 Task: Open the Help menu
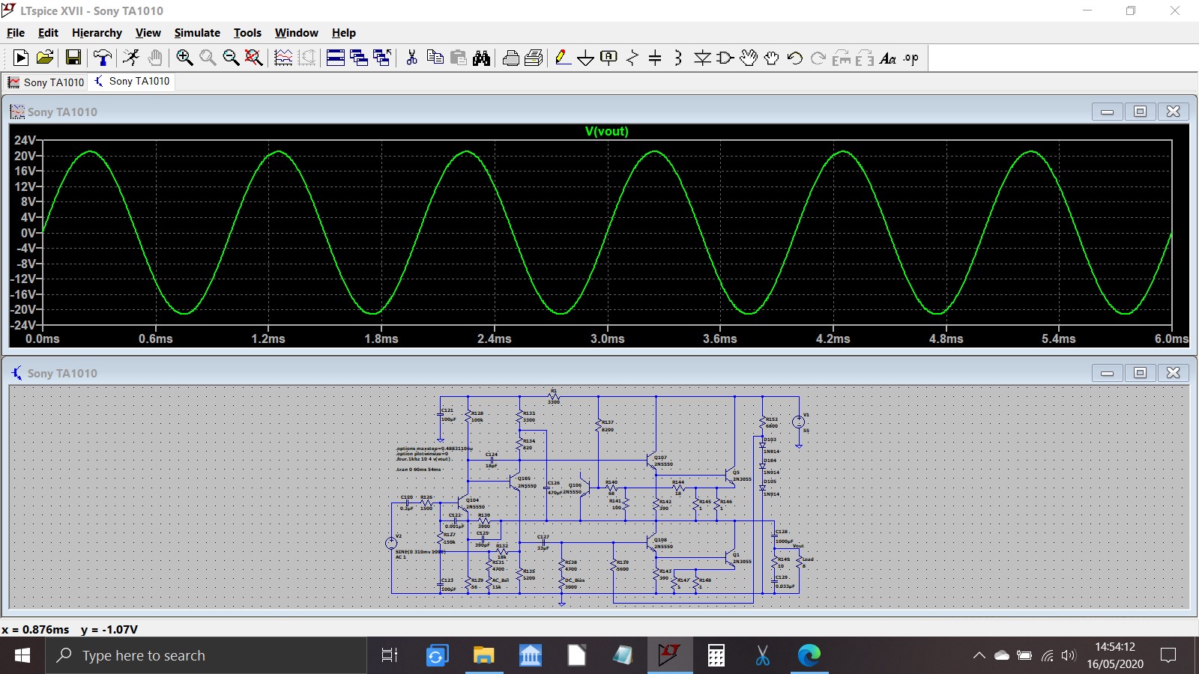344,33
